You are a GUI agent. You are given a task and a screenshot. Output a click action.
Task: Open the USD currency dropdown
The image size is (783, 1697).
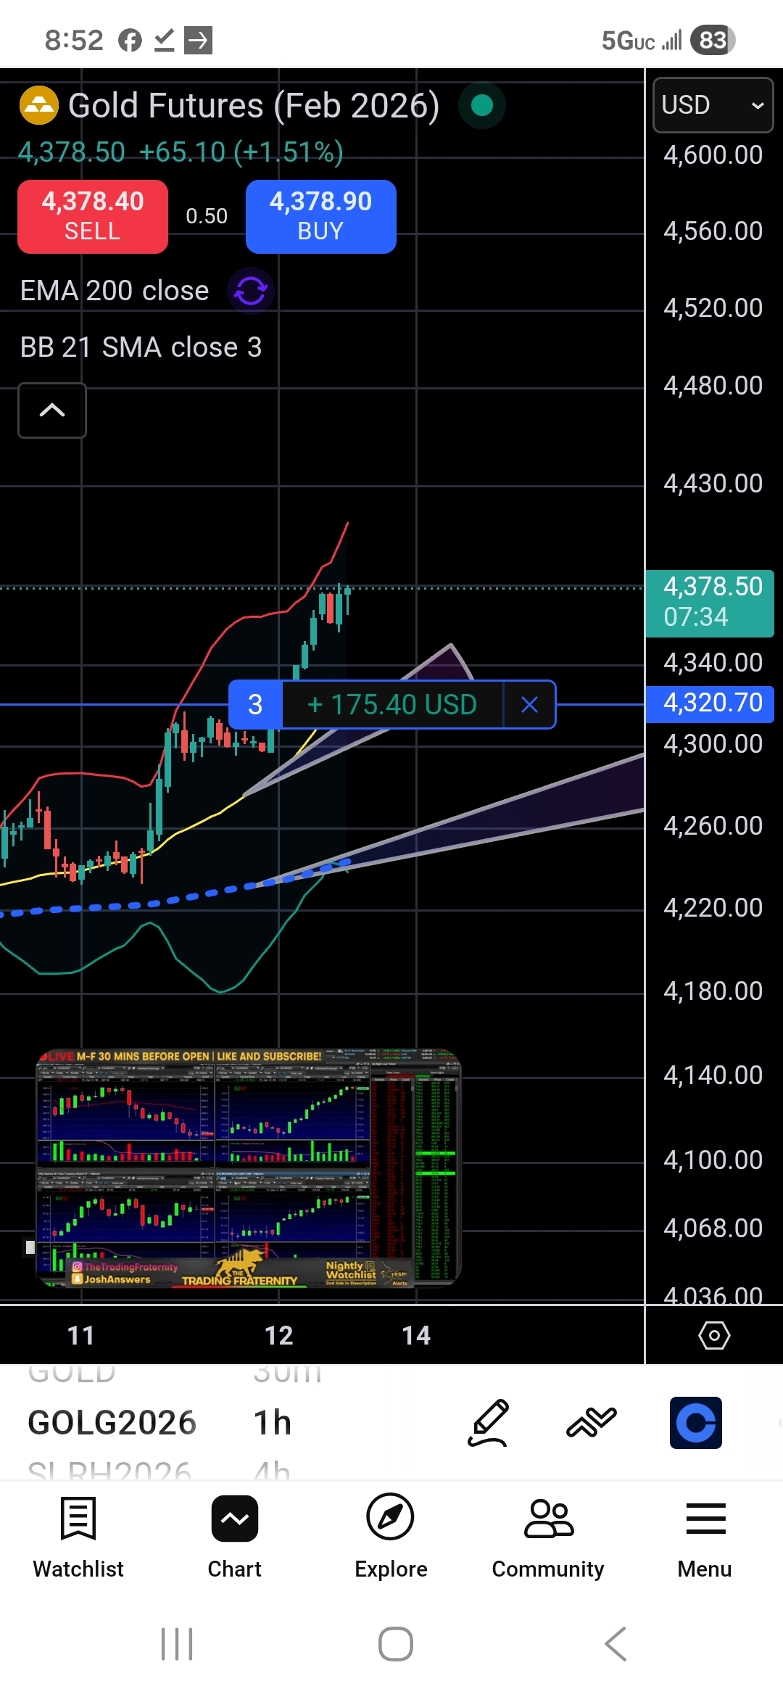coord(713,105)
